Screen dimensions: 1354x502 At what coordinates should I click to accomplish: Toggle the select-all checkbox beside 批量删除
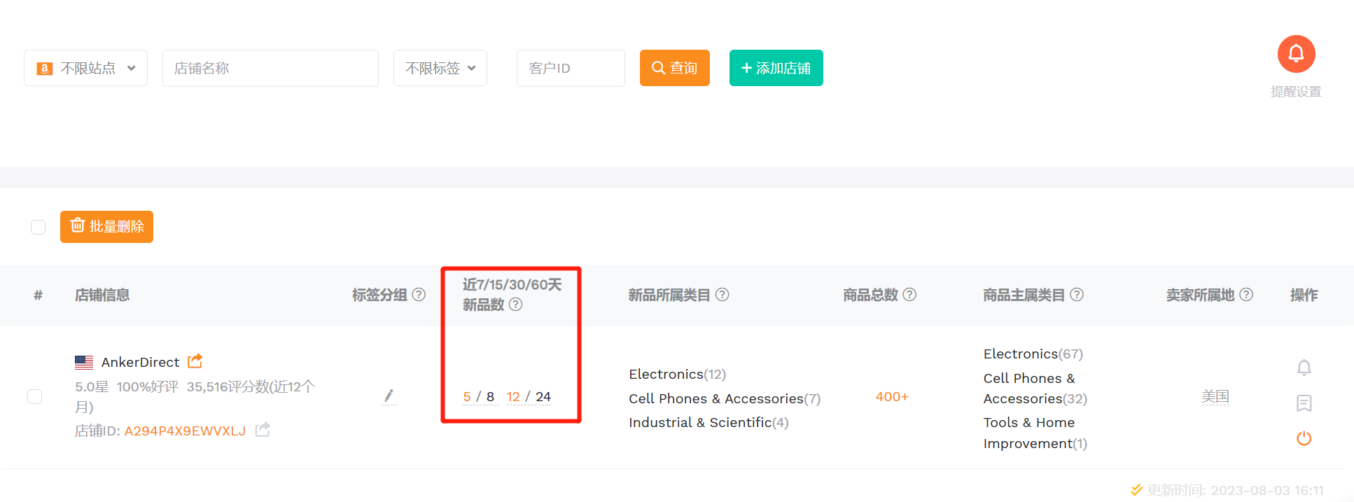point(39,227)
